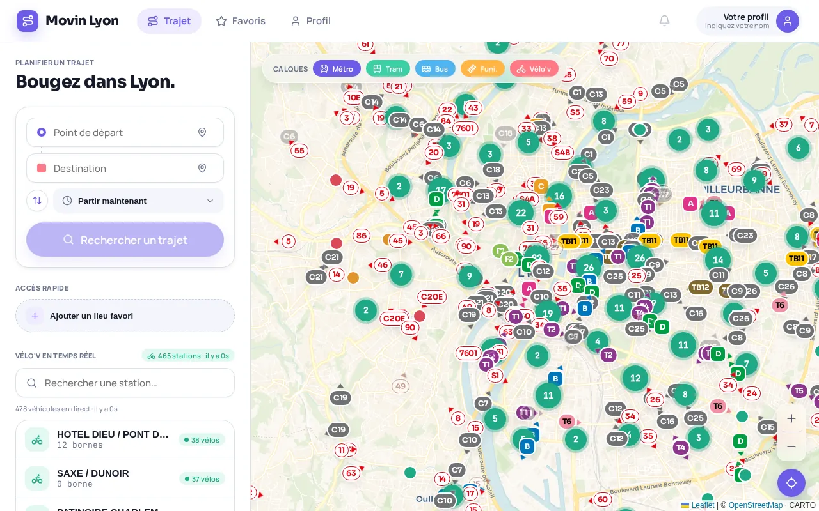The image size is (819, 511).
Task: Pick destination on map pin icon
Action: pos(202,168)
